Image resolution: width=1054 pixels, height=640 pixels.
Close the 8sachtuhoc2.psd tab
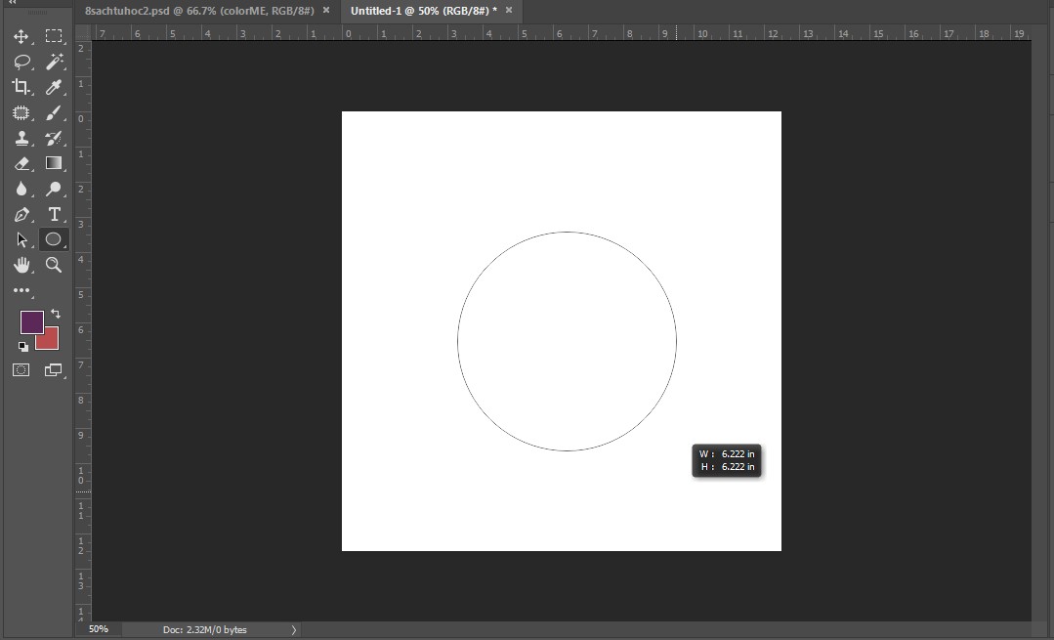(x=326, y=10)
